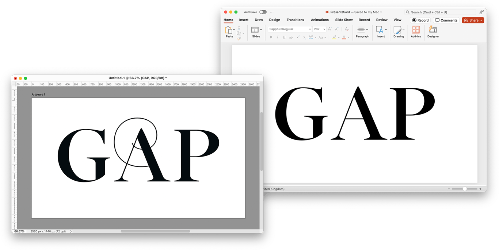Switch to the Animations ribbon tab
The height and width of the screenshot is (250, 499).
tap(320, 20)
